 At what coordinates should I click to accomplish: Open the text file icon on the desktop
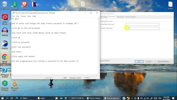pyautogui.click(x=83, y=6)
